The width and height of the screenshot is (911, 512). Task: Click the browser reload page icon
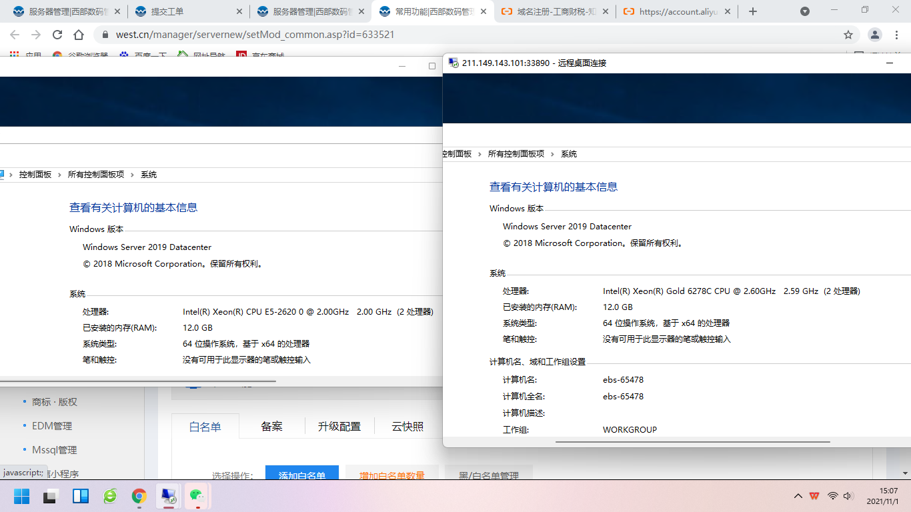click(x=57, y=35)
